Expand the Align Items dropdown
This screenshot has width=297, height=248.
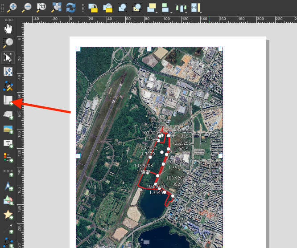166,7
